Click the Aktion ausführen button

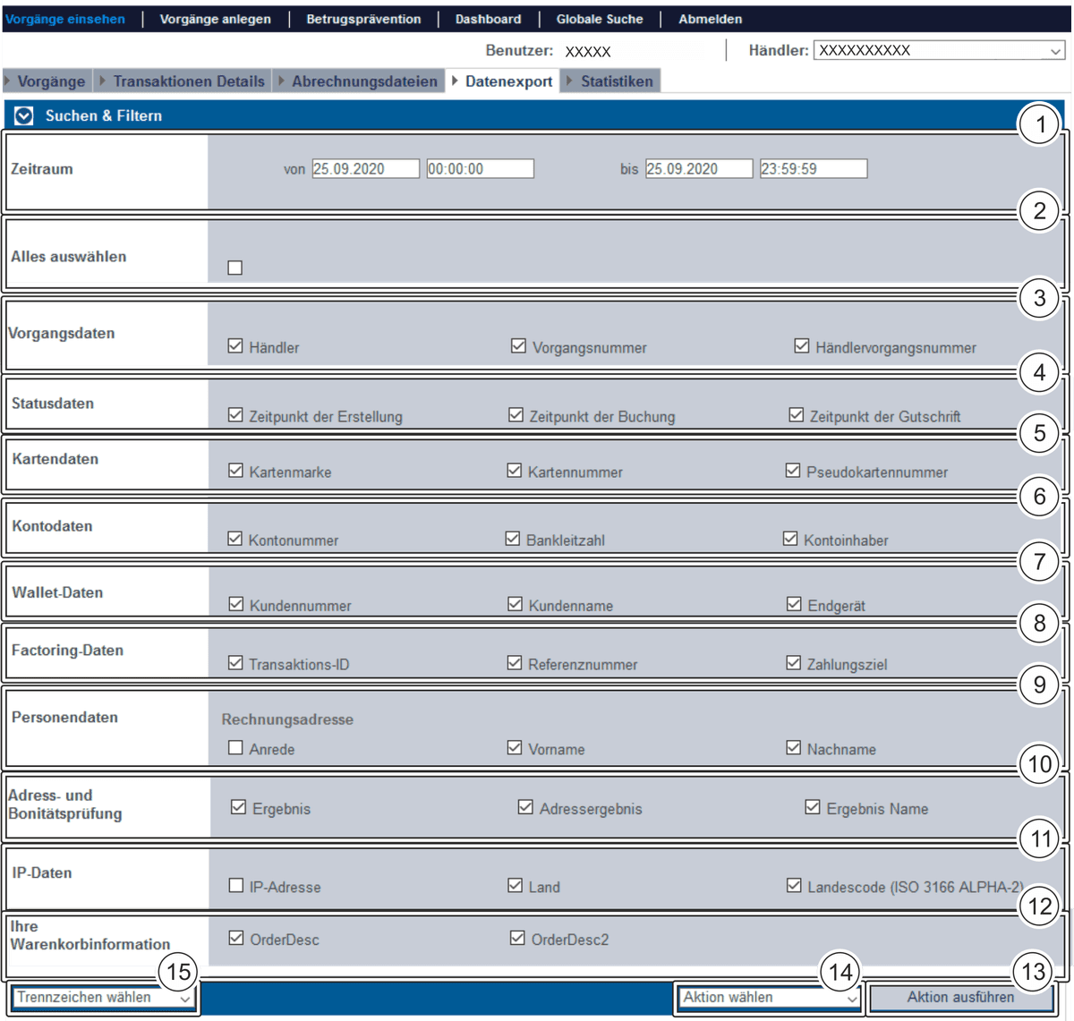tap(960, 997)
